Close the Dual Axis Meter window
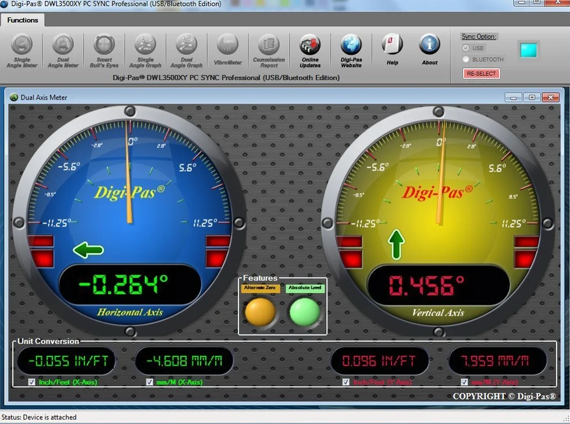Viewport: 570px width, 424px height. (x=550, y=97)
